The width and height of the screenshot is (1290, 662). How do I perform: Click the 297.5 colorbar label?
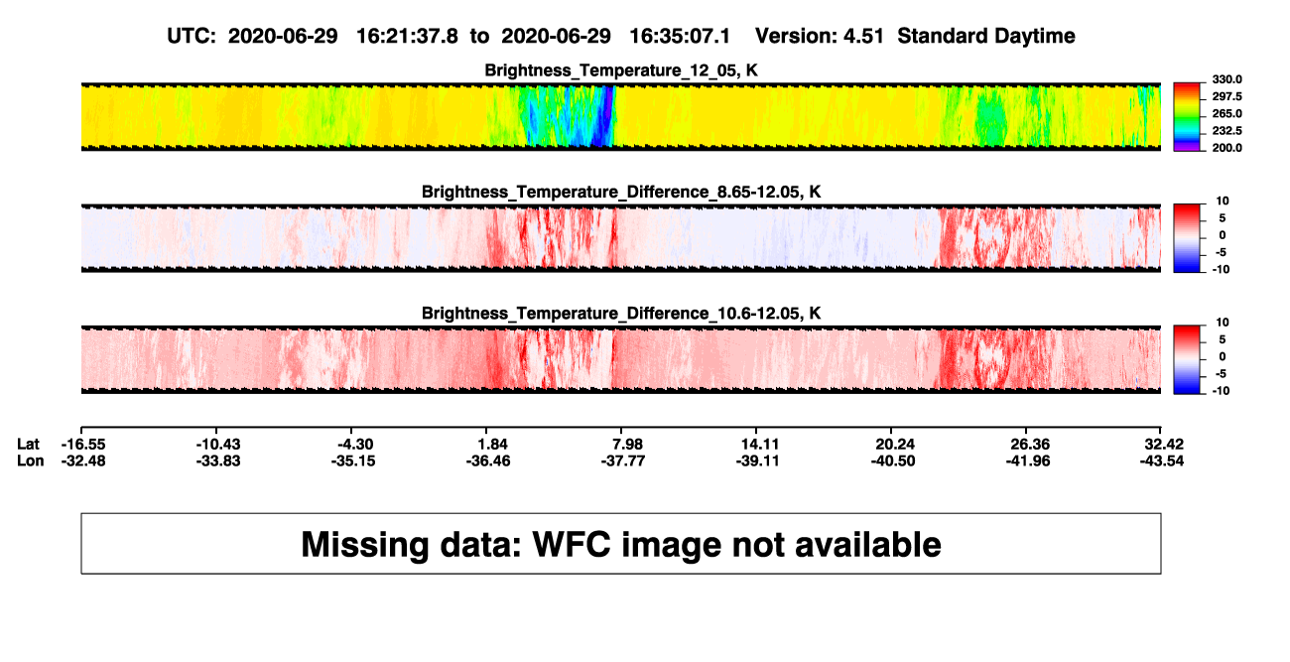[x=1226, y=97]
